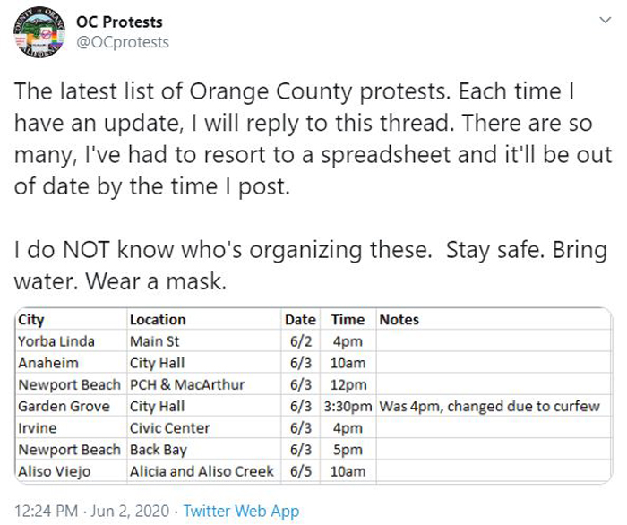The image size is (627, 525).
Task: Open the 12:24 PM Jun 2, 2020 timestamp
Action: pos(92,511)
